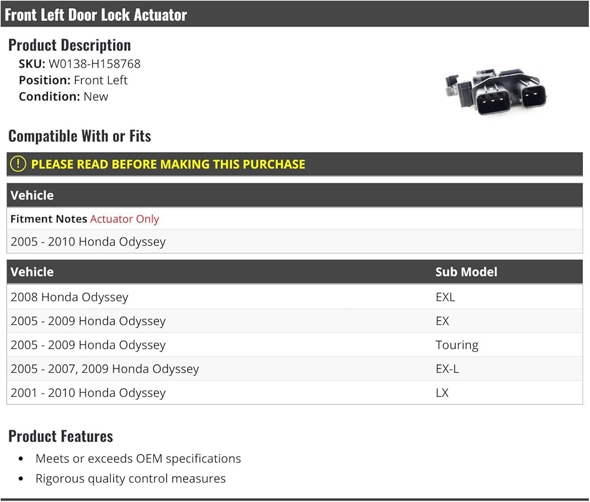Click the EX sub model cell
Screen dimensions: 590x502
(442, 321)
